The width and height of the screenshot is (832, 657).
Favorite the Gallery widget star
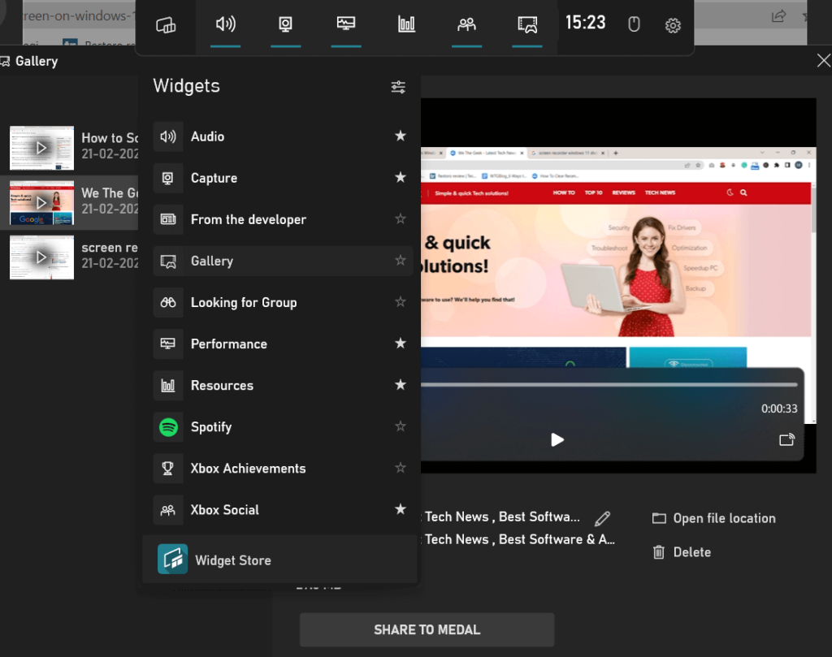point(400,261)
